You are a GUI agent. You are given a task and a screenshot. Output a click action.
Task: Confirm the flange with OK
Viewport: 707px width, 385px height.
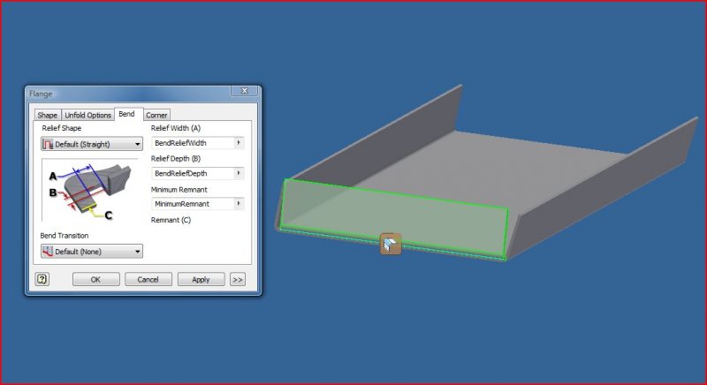pos(96,279)
